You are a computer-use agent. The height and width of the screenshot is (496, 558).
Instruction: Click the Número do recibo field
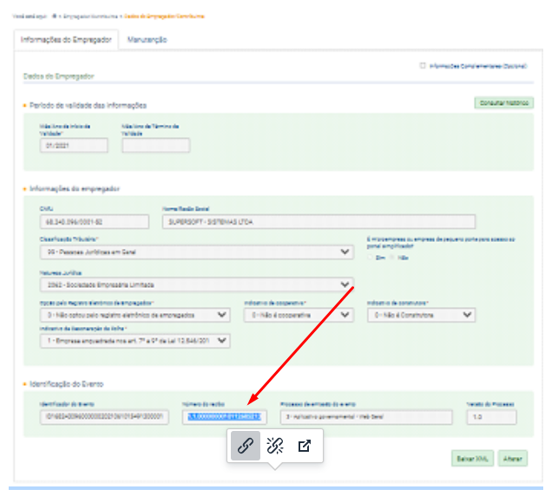[225, 417]
